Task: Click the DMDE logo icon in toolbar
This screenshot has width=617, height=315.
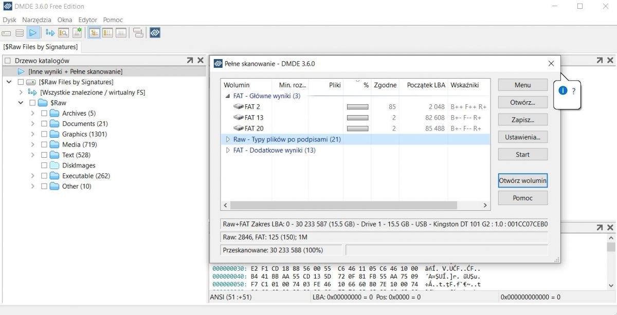Action: click(x=155, y=33)
